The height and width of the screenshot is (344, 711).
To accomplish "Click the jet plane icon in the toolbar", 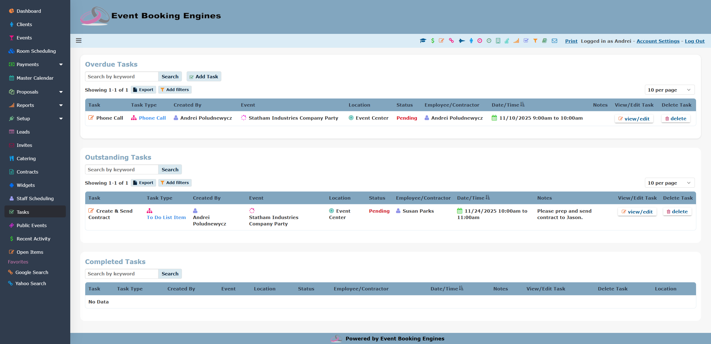I will click(x=462, y=41).
